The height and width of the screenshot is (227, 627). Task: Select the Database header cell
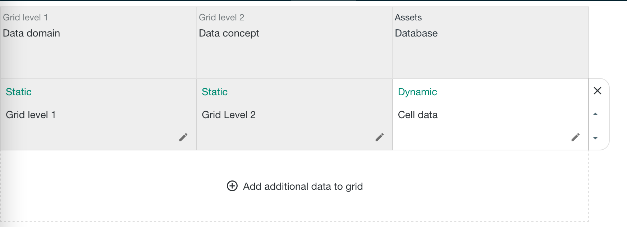tap(490, 43)
